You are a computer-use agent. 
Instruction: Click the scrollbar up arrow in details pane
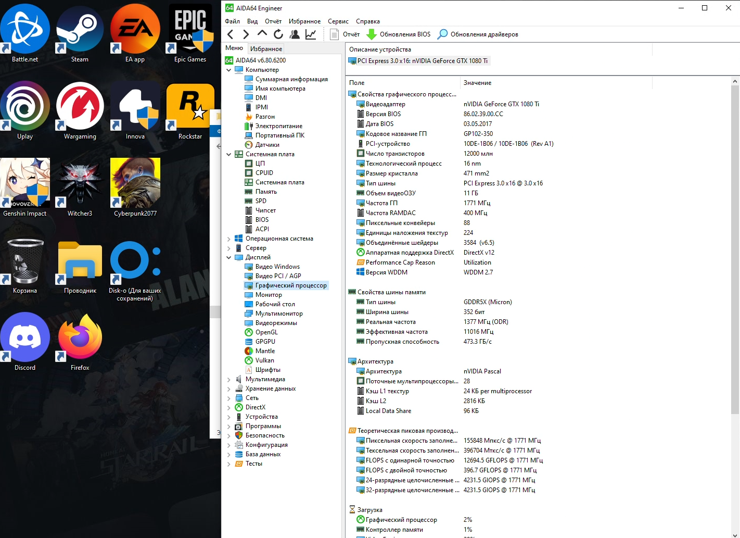(x=735, y=81)
